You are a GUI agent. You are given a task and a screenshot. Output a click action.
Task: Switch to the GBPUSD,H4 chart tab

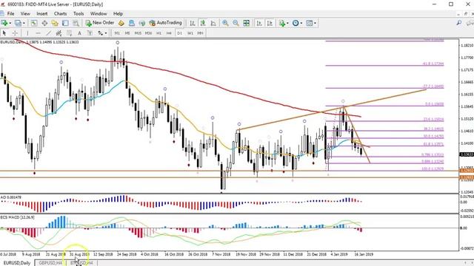click(50, 263)
